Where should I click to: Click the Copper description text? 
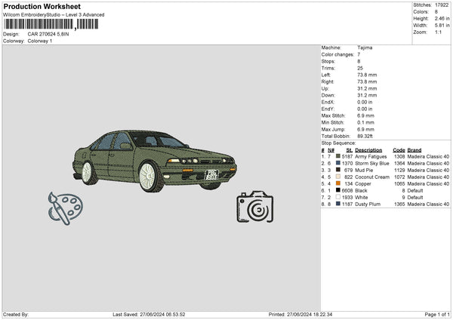coord(363,183)
